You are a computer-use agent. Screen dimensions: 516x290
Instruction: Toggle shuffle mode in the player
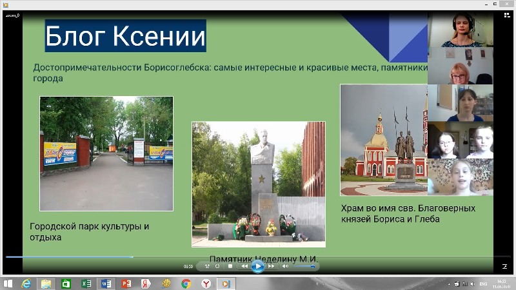click(207, 266)
